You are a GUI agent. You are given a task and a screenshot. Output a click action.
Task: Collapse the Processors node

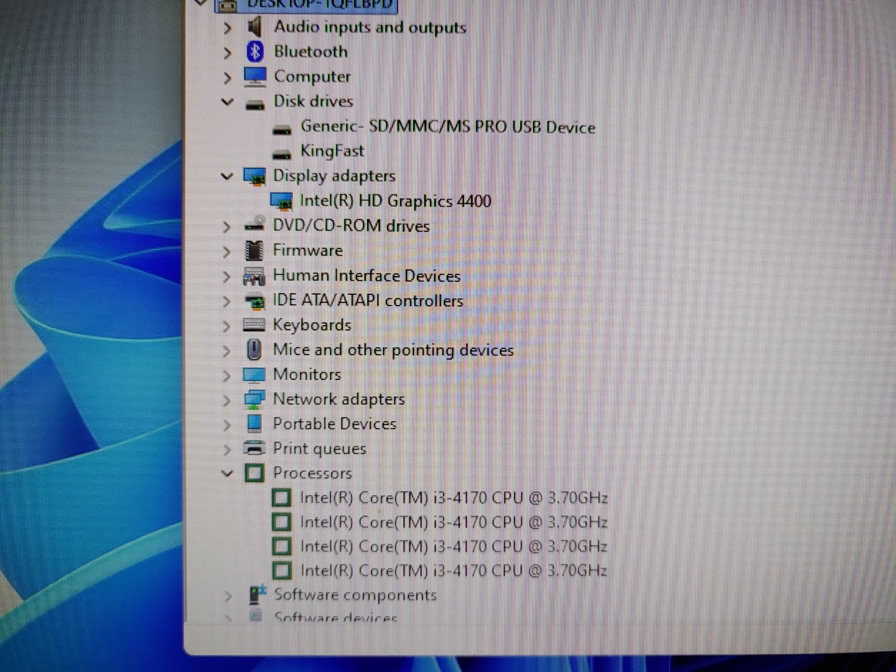pos(227,474)
